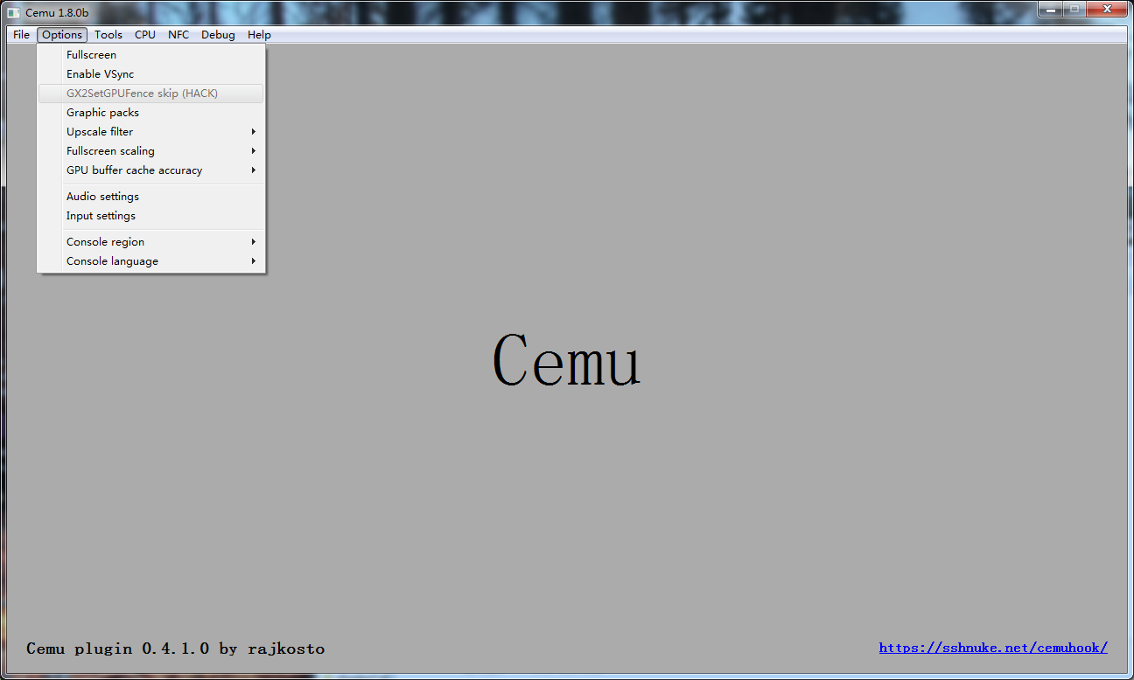Open Input settings
1134x680 pixels.
[150, 216]
